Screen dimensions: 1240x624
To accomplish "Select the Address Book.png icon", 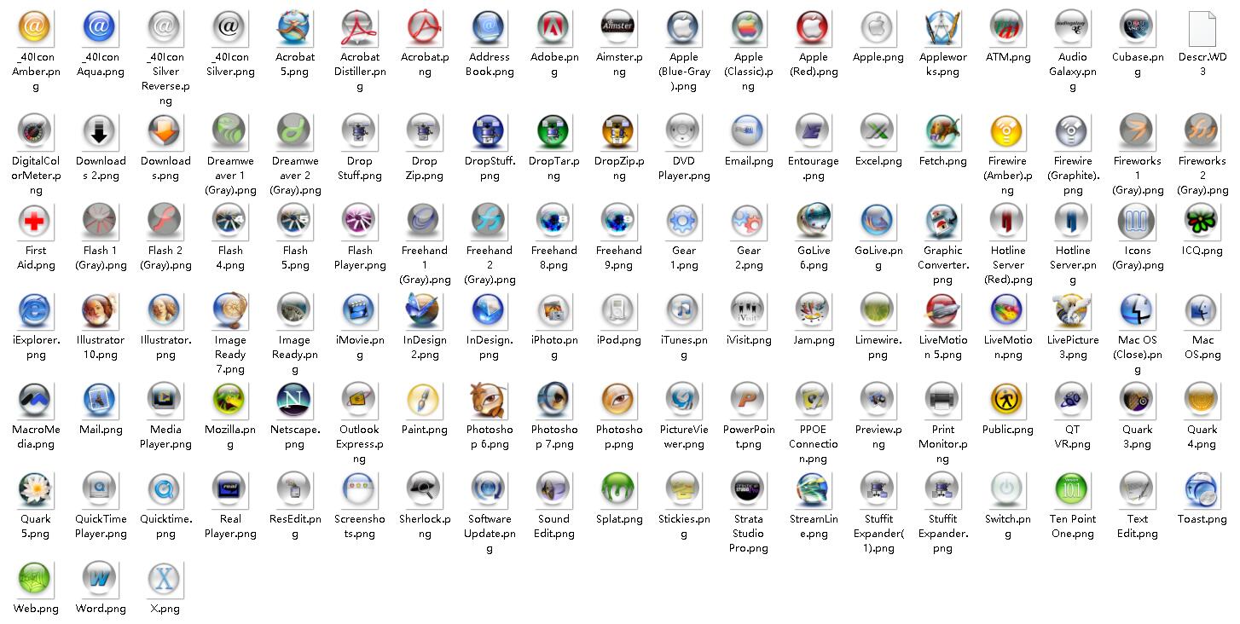I will click(x=489, y=27).
